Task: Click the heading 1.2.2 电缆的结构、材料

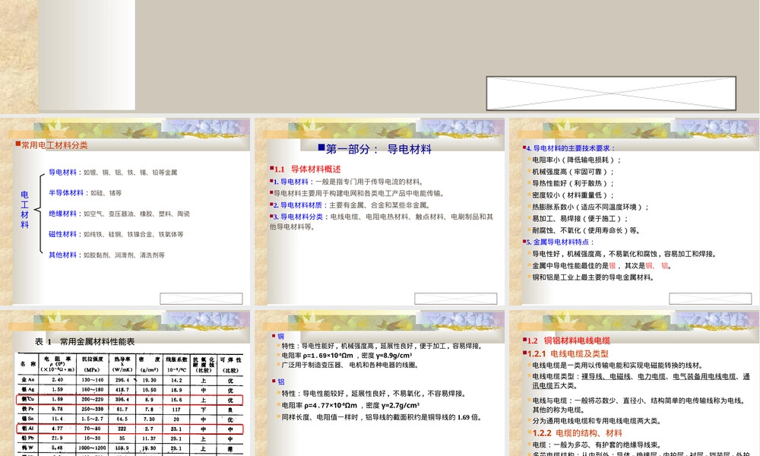Action: coord(575,433)
